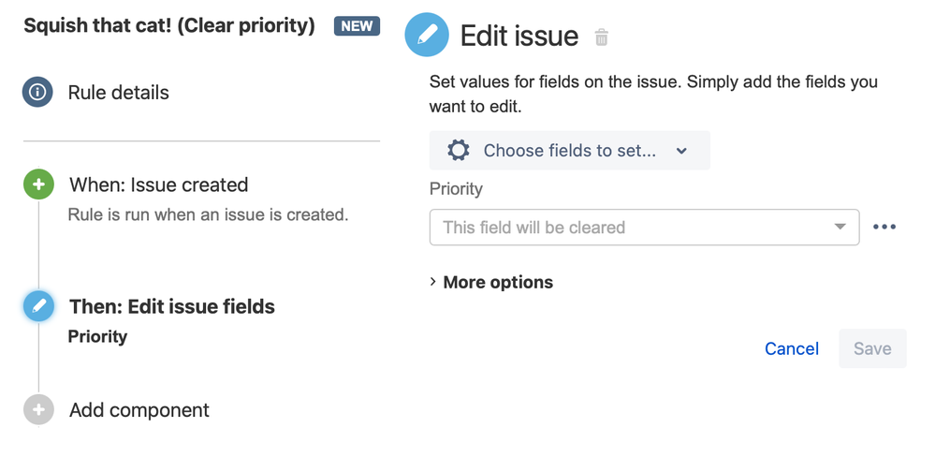Click the green Issue created trigger icon

(38, 184)
